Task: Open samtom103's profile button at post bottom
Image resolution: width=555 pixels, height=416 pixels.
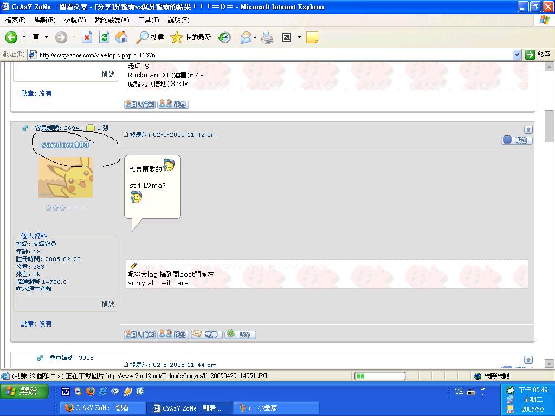Action: point(139,334)
